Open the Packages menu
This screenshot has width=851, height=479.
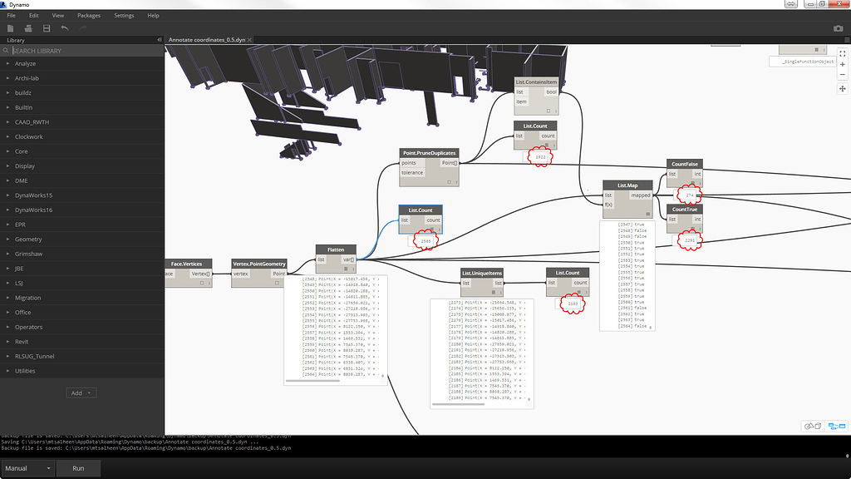click(88, 14)
